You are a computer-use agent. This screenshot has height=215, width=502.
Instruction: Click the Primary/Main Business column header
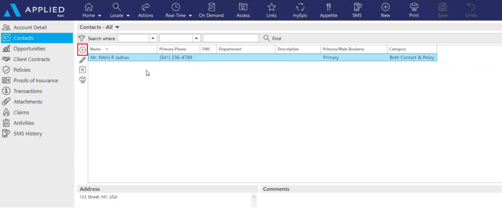coord(354,50)
